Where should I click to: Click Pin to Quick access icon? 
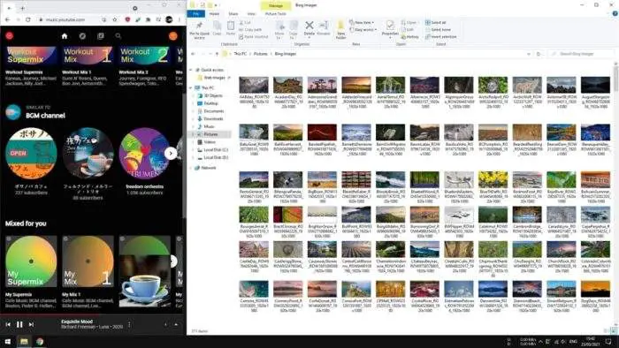click(199, 29)
